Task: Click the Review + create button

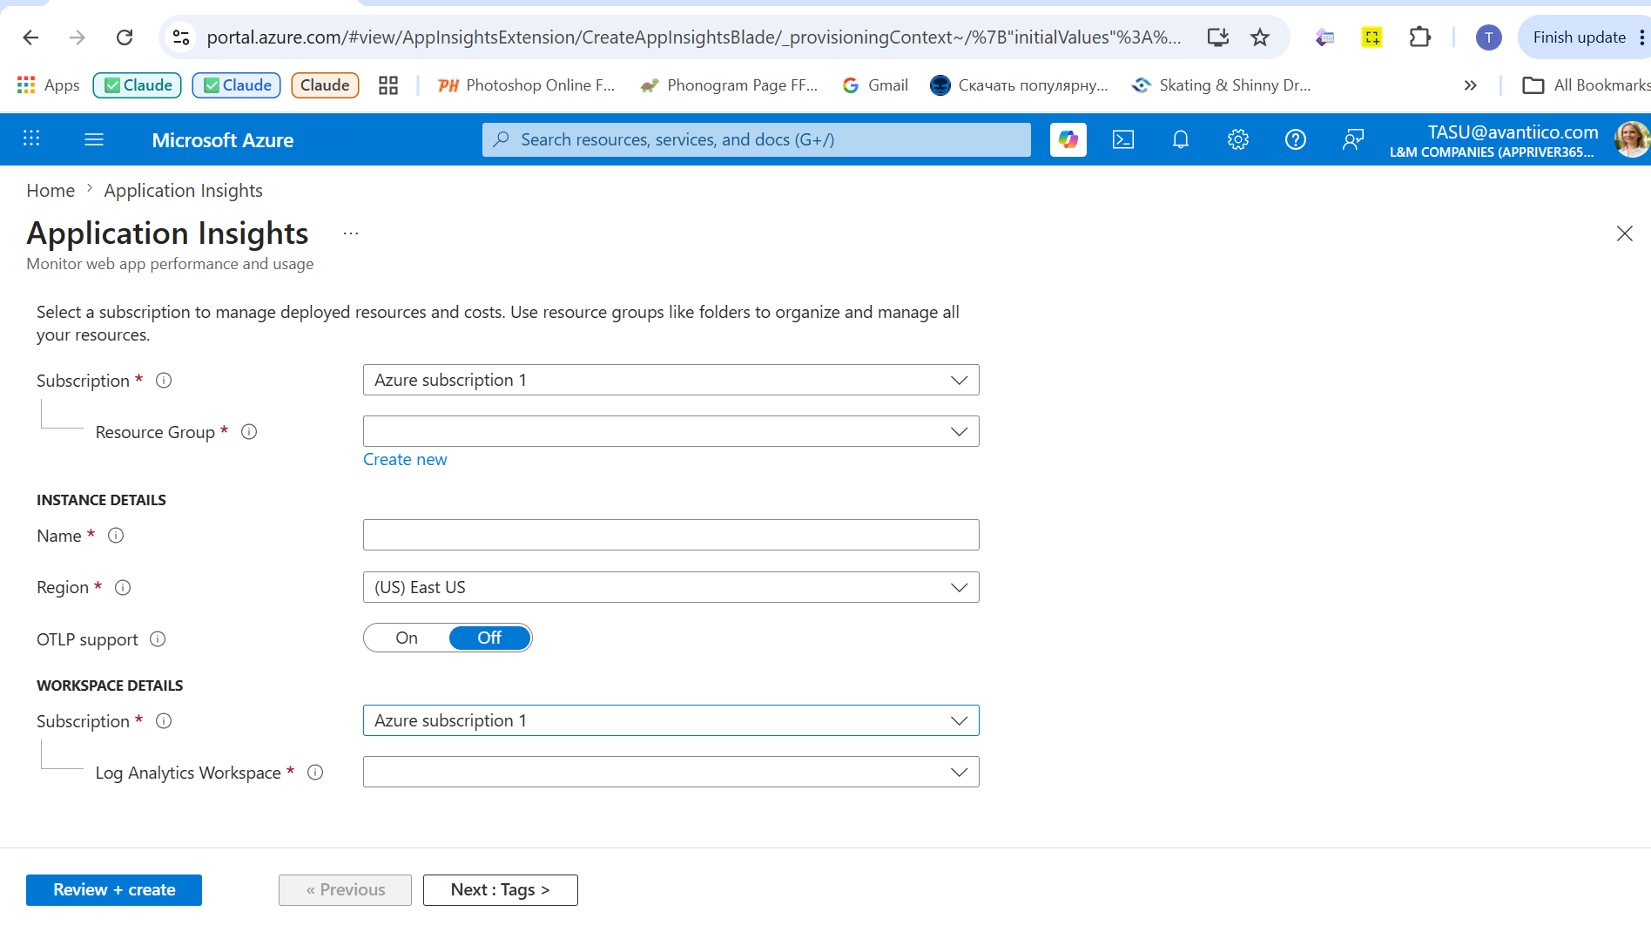Action: (x=114, y=889)
